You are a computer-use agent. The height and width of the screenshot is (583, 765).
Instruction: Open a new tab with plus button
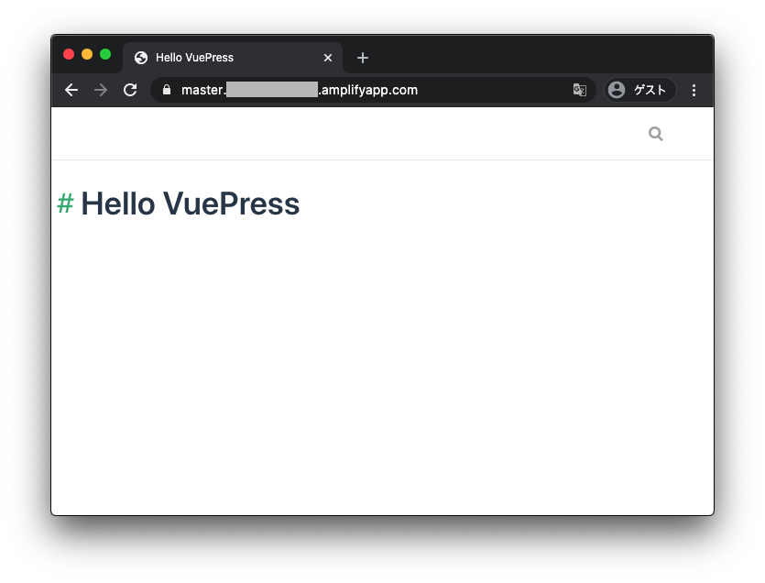(x=363, y=58)
